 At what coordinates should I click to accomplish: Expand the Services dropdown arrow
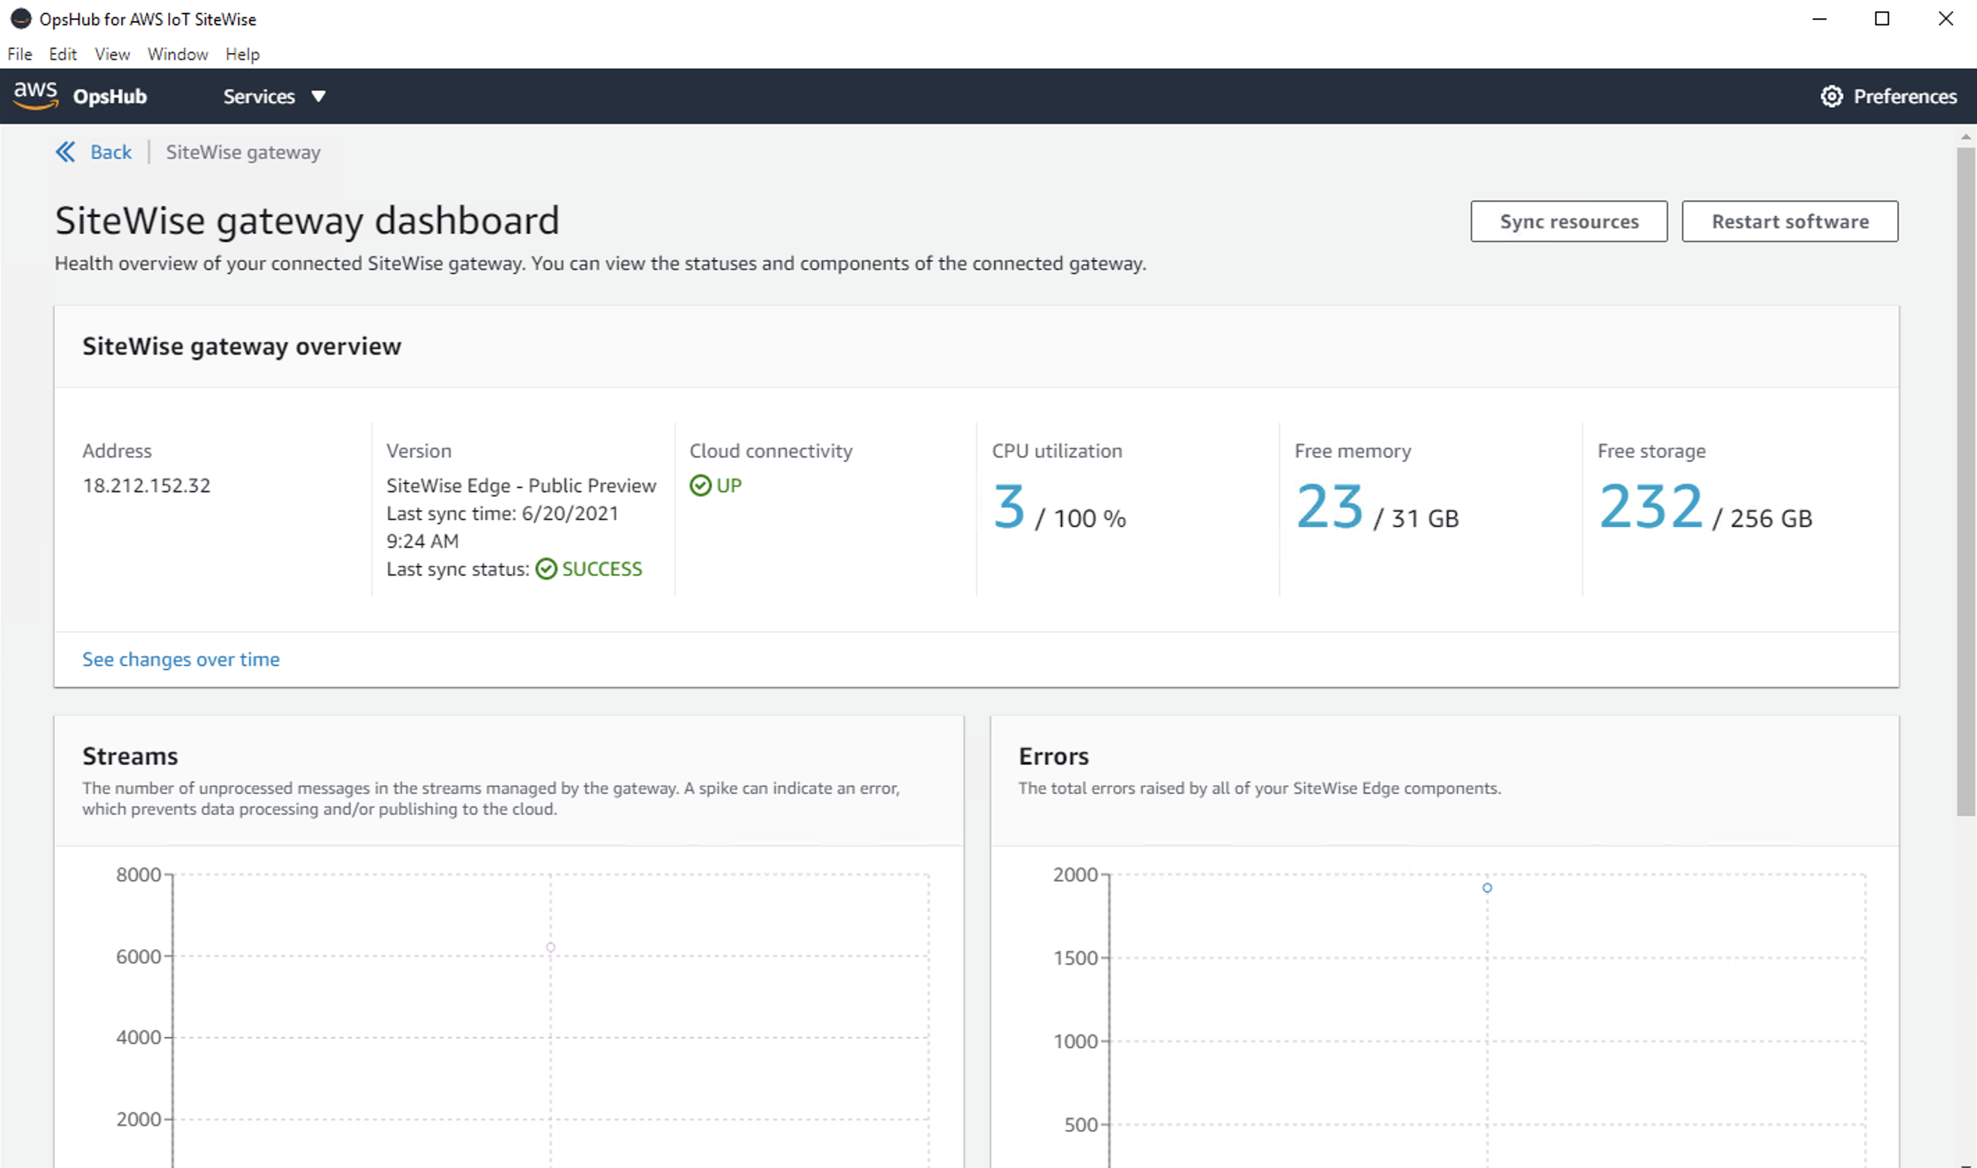click(318, 97)
